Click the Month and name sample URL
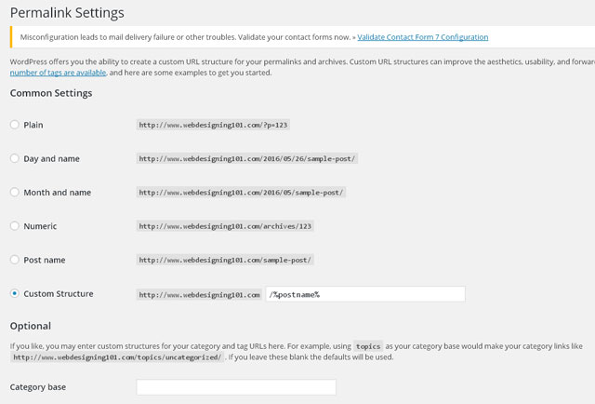 point(241,193)
